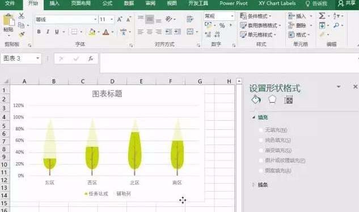The height and width of the screenshot is (212, 359).
Task: Open the font name dropdown
Action: [95, 19]
